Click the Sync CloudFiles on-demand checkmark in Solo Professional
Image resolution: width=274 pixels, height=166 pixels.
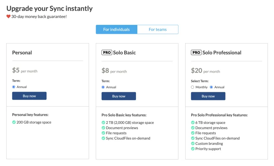(x=193, y=138)
